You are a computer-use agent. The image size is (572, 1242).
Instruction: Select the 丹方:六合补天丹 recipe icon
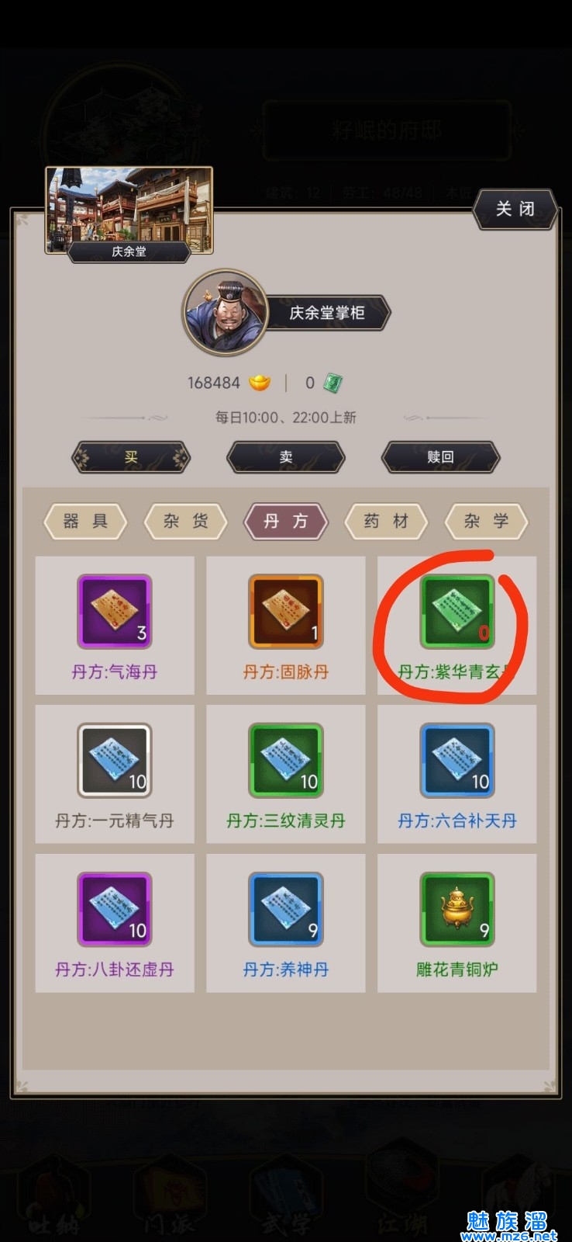pos(457,761)
